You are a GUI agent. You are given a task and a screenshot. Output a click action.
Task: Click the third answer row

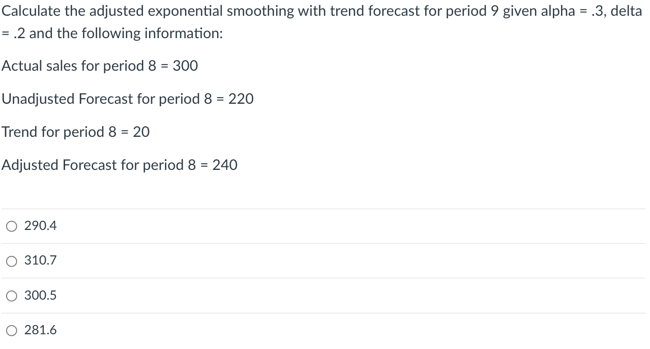pyautogui.click(x=203, y=295)
